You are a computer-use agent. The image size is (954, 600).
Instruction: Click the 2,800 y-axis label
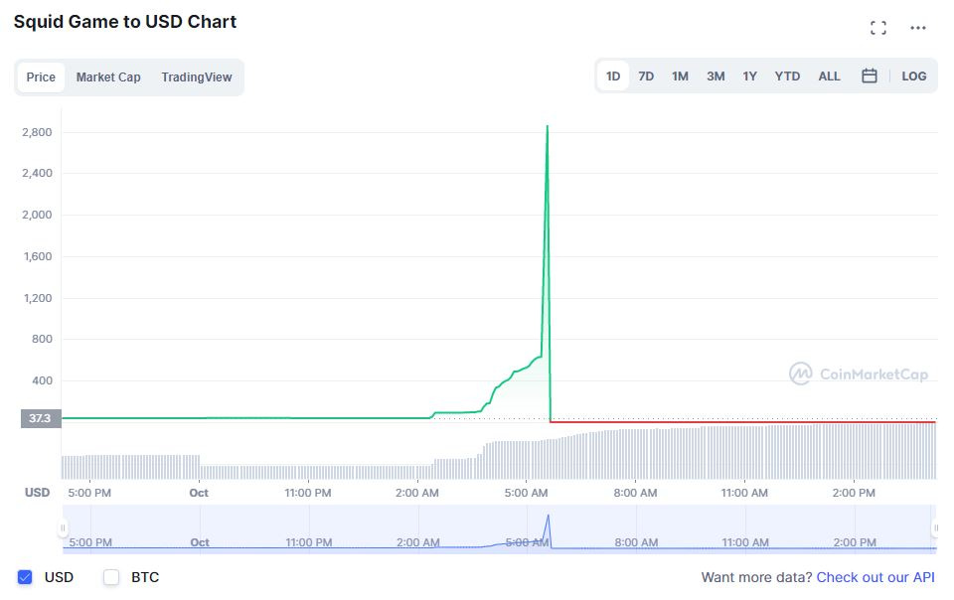[37, 132]
